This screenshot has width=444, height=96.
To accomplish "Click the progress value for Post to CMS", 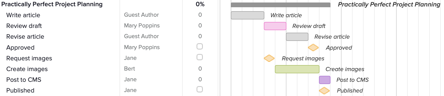I will (200, 79).
